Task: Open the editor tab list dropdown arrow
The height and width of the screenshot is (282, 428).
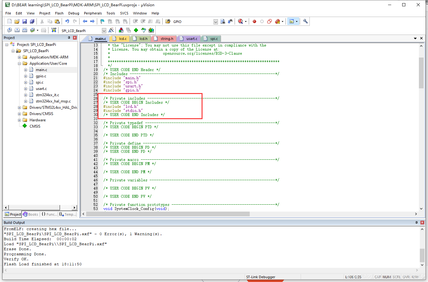Action: point(415,38)
